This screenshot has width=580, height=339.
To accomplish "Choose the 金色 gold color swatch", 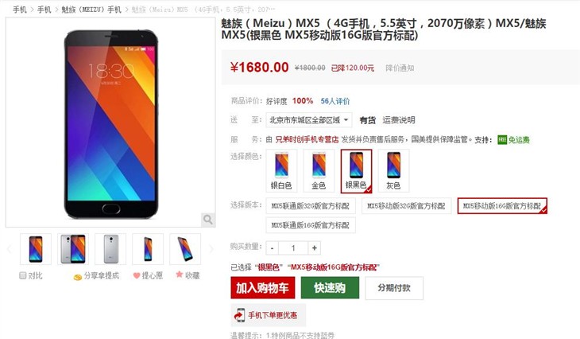I will pyautogui.click(x=319, y=171).
